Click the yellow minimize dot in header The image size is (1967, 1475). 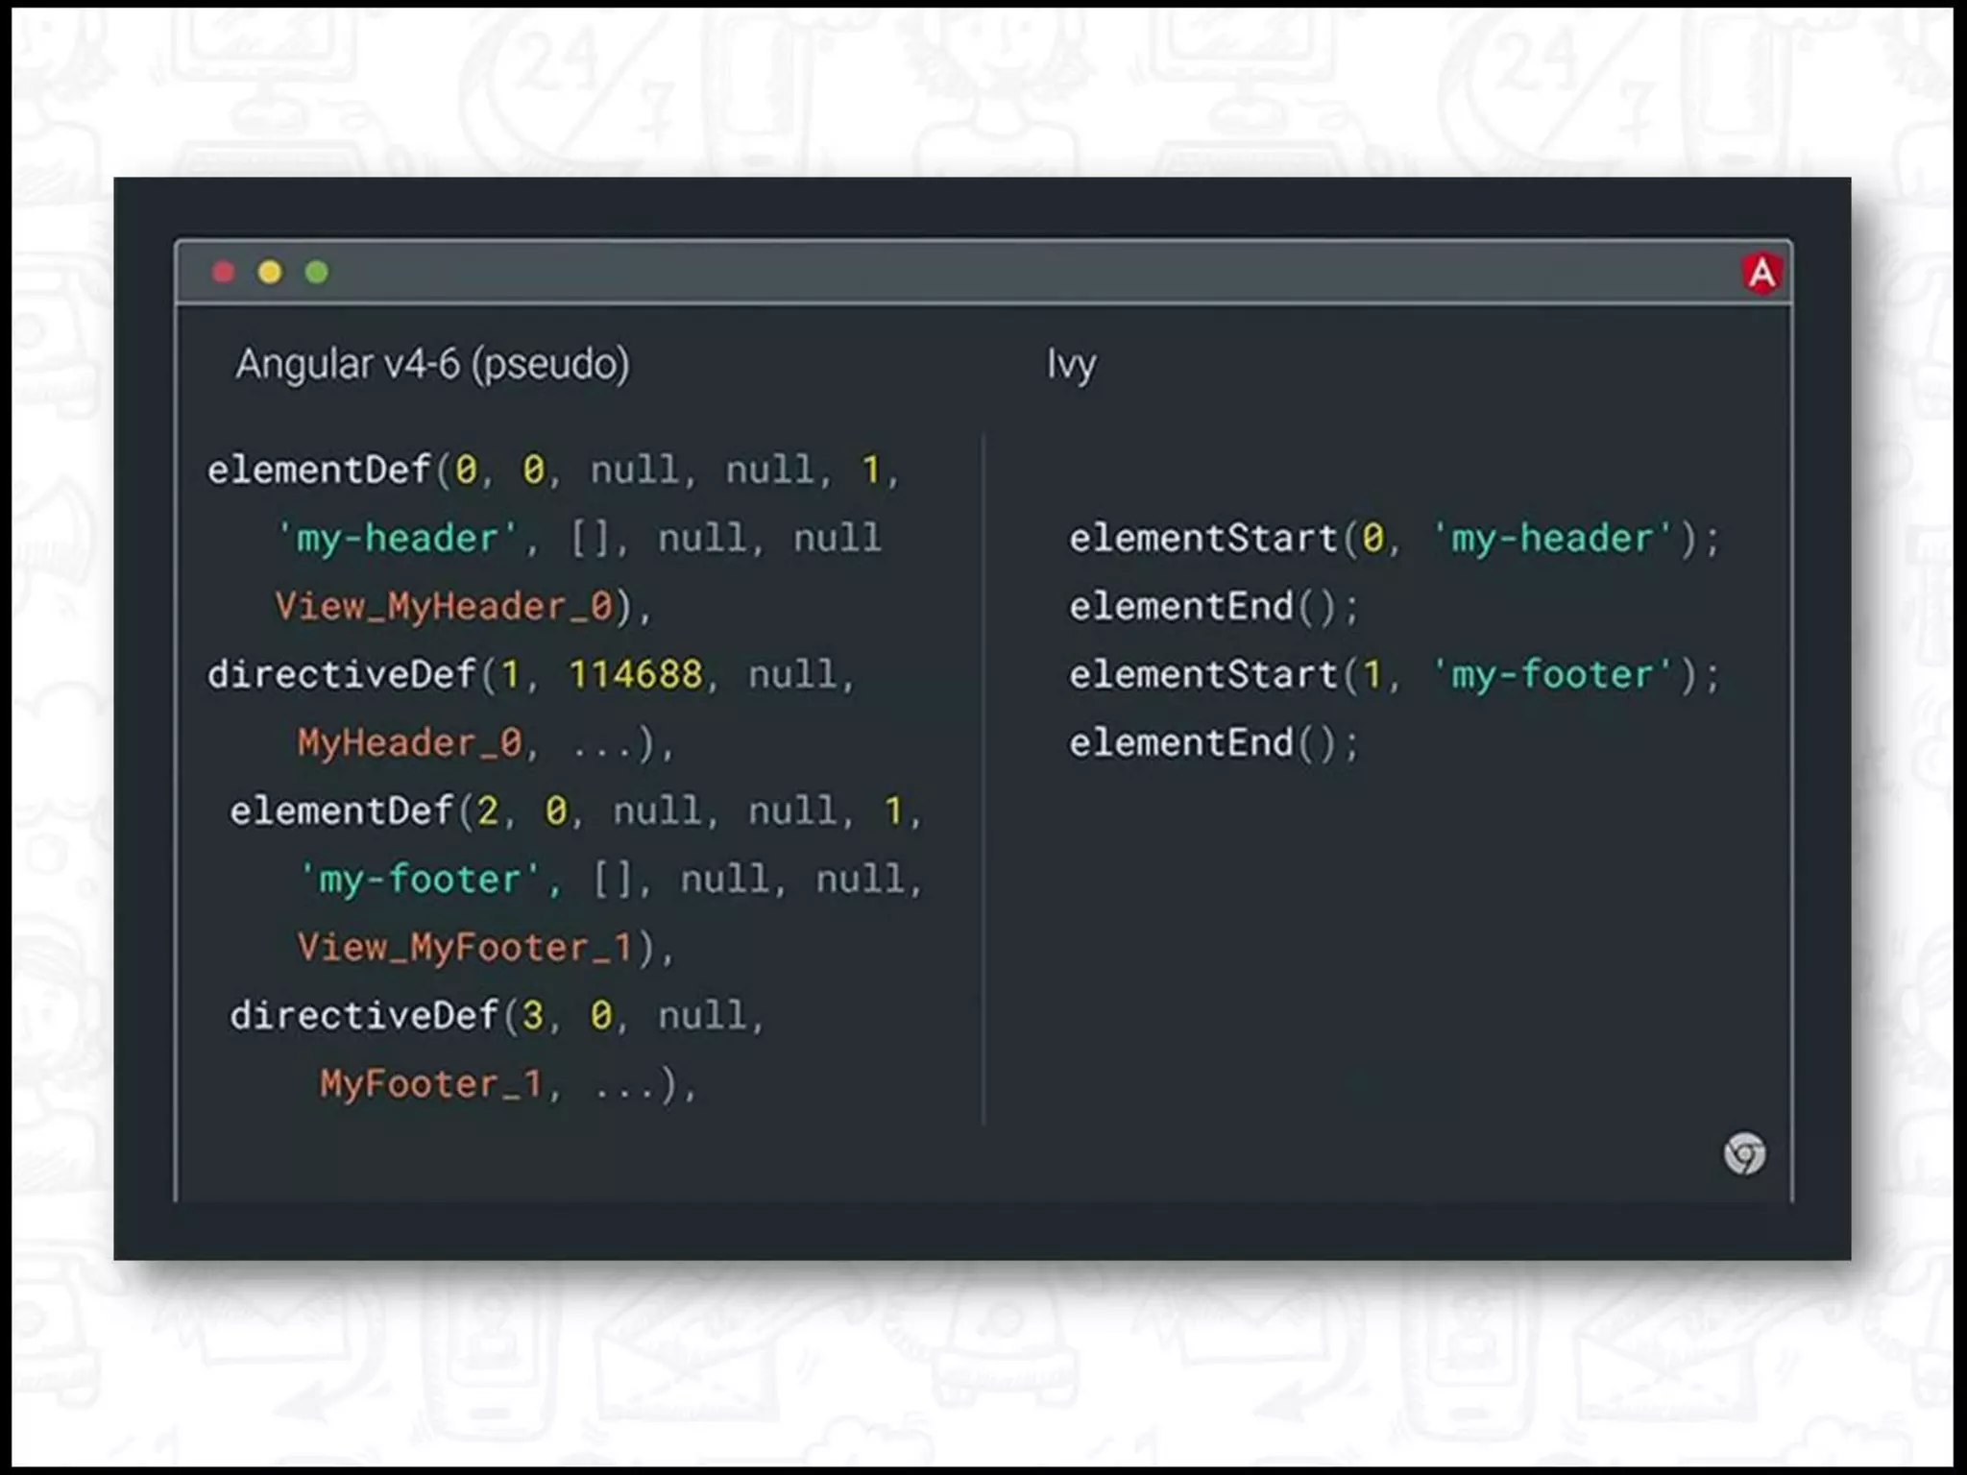270,273
